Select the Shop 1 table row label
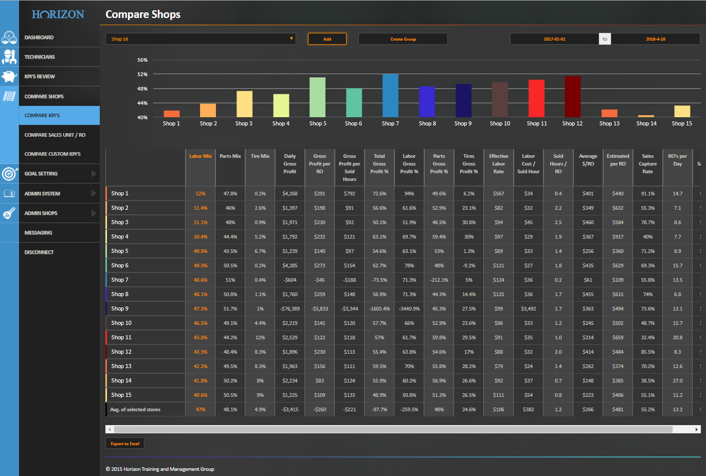Image resolution: width=706 pixels, height=476 pixels. pos(120,194)
